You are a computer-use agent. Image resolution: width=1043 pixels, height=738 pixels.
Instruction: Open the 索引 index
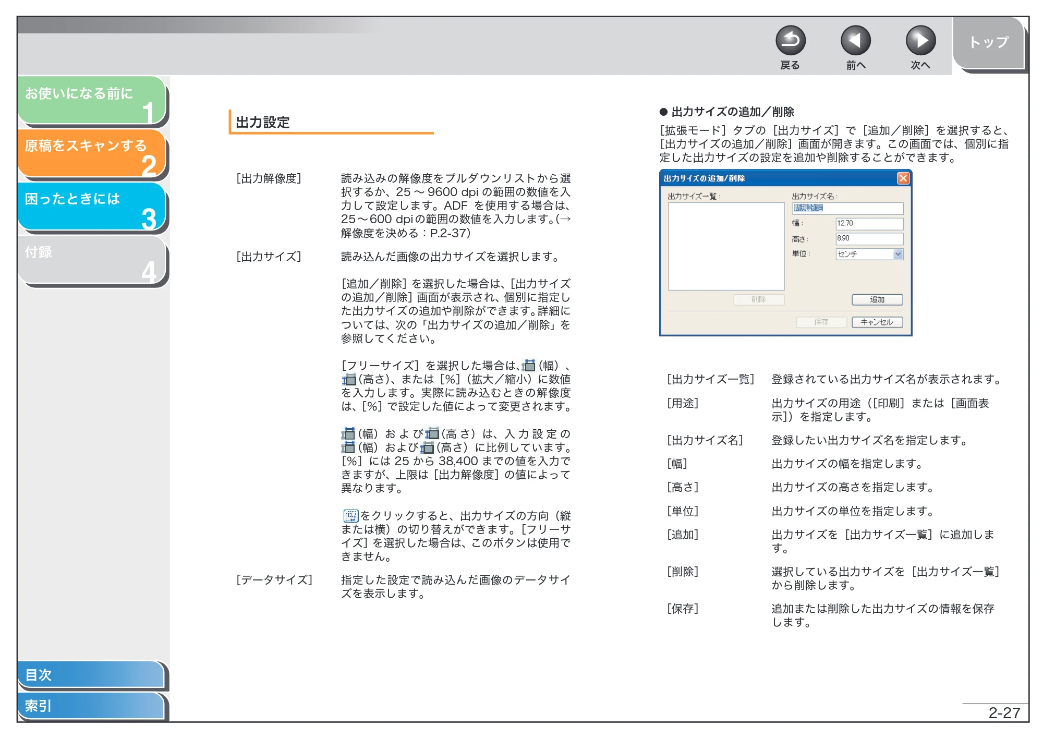pos(91,706)
